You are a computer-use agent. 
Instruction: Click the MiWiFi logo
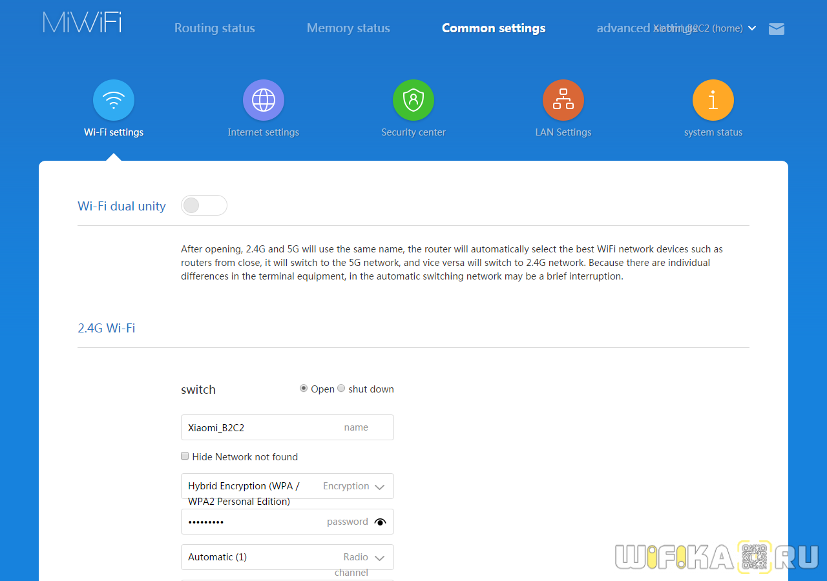point(82,22)
